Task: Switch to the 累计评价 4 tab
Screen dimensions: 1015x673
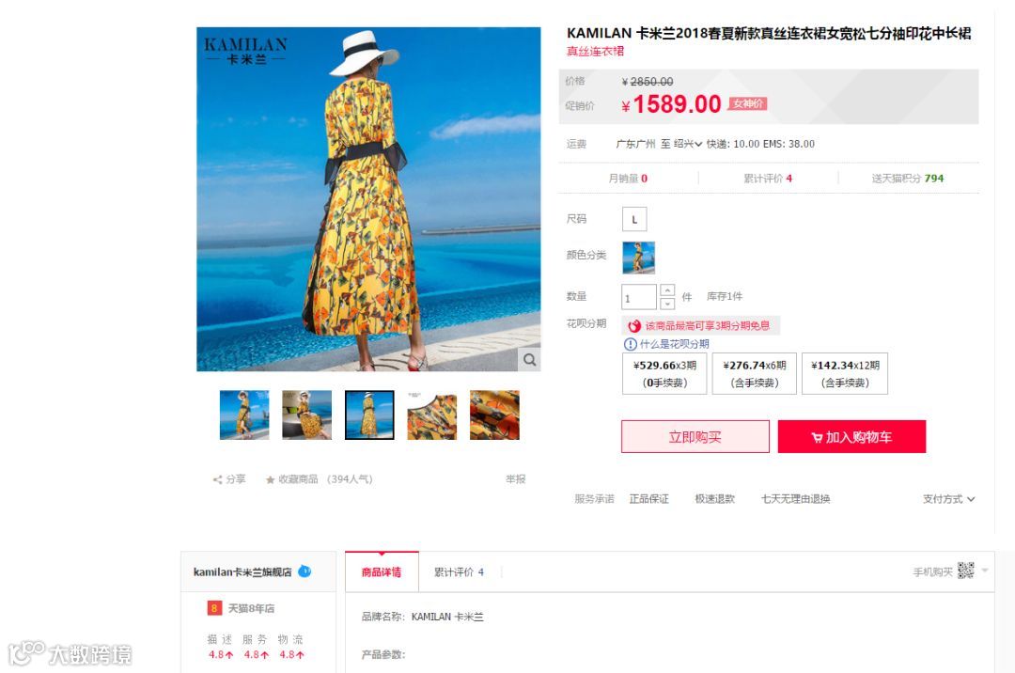Action: (x=459, y=572)
